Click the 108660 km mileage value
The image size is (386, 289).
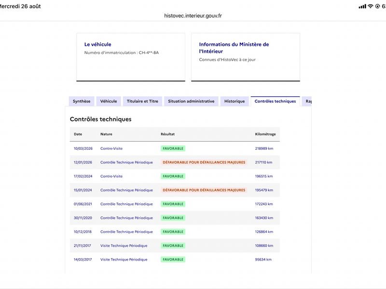pyautogui.click(x=264, y=246)
